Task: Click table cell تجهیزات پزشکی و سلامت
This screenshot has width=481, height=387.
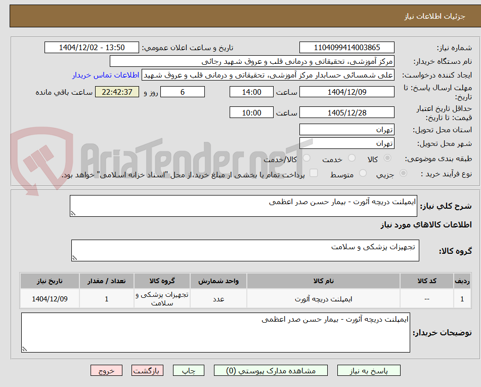Action: pyautogui.click(x=162, y=299)
